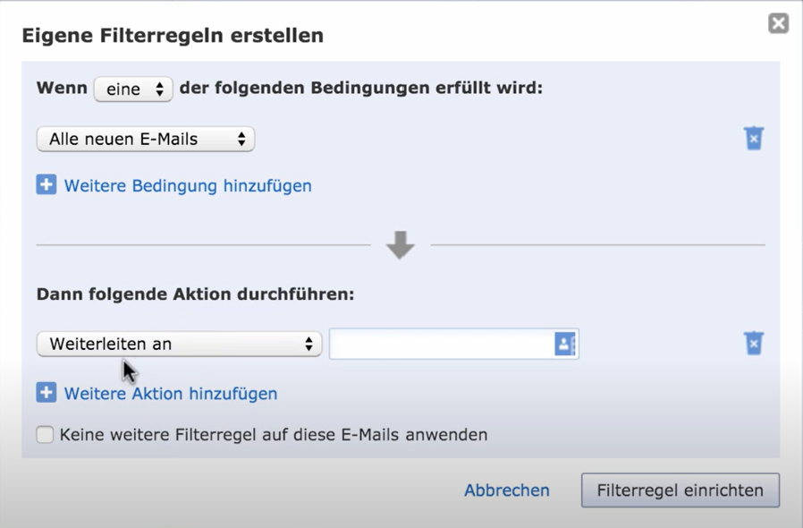The height and width of the screenshot is (528, 803).
Task: Click the 'Dann folgende Aktion durchführen:' heading
Action: [195, 294]
